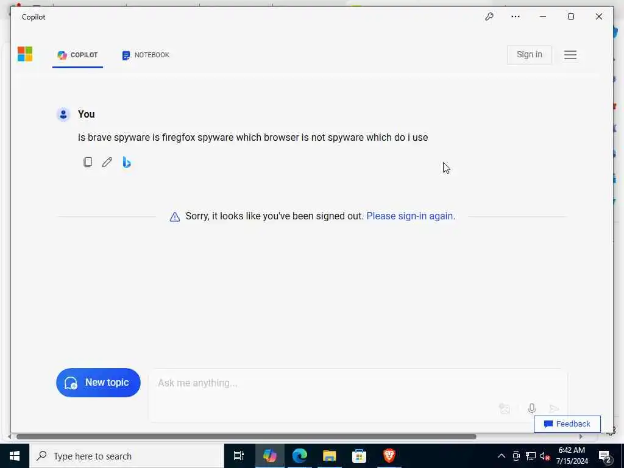624x468 pixels.
Task: Minimize the Copilot window
Action: click(x=543, y=16)
